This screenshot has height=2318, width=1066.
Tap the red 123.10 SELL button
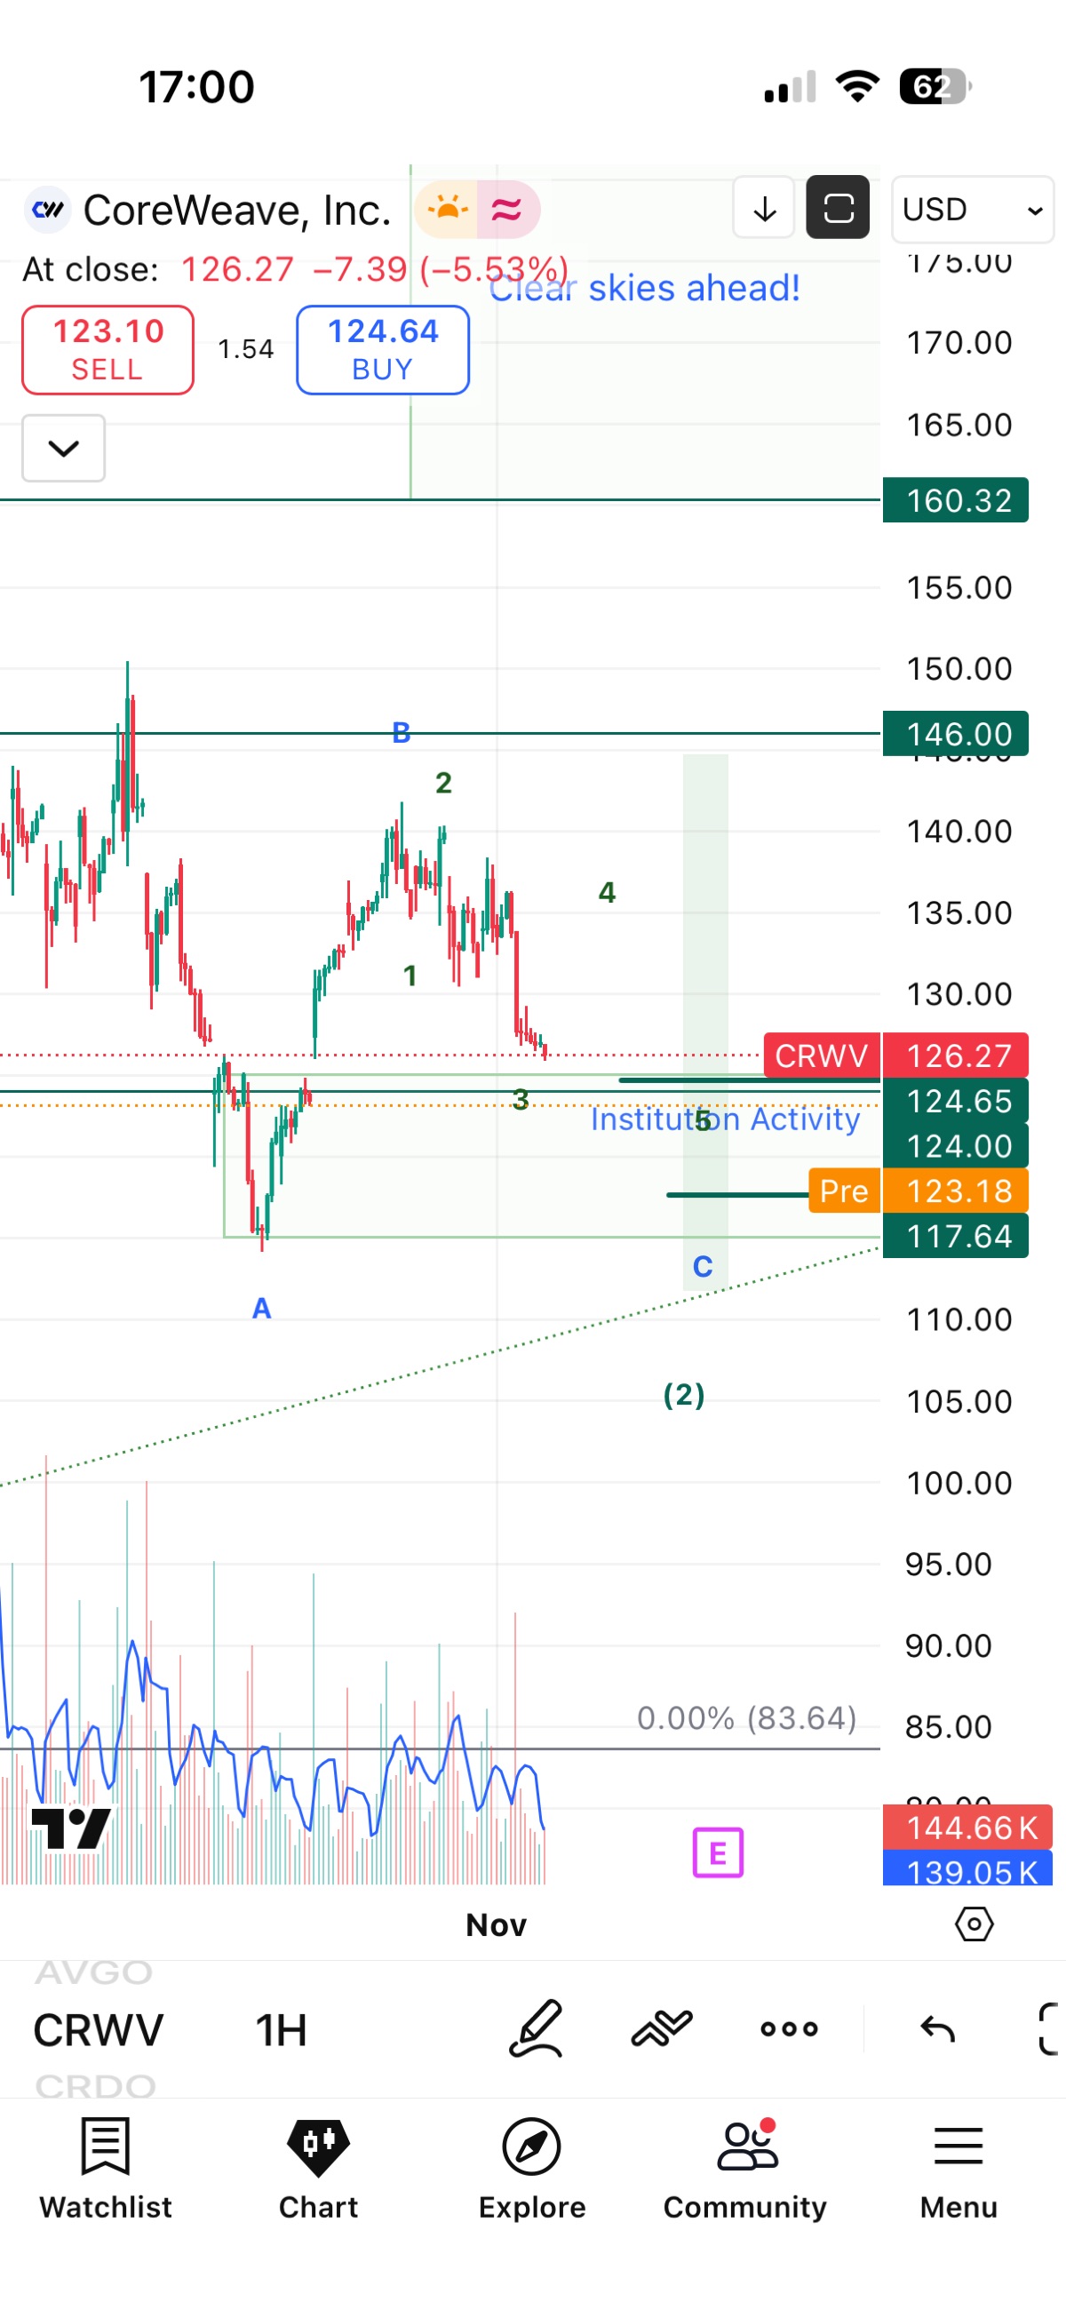[x=108, y=349]
